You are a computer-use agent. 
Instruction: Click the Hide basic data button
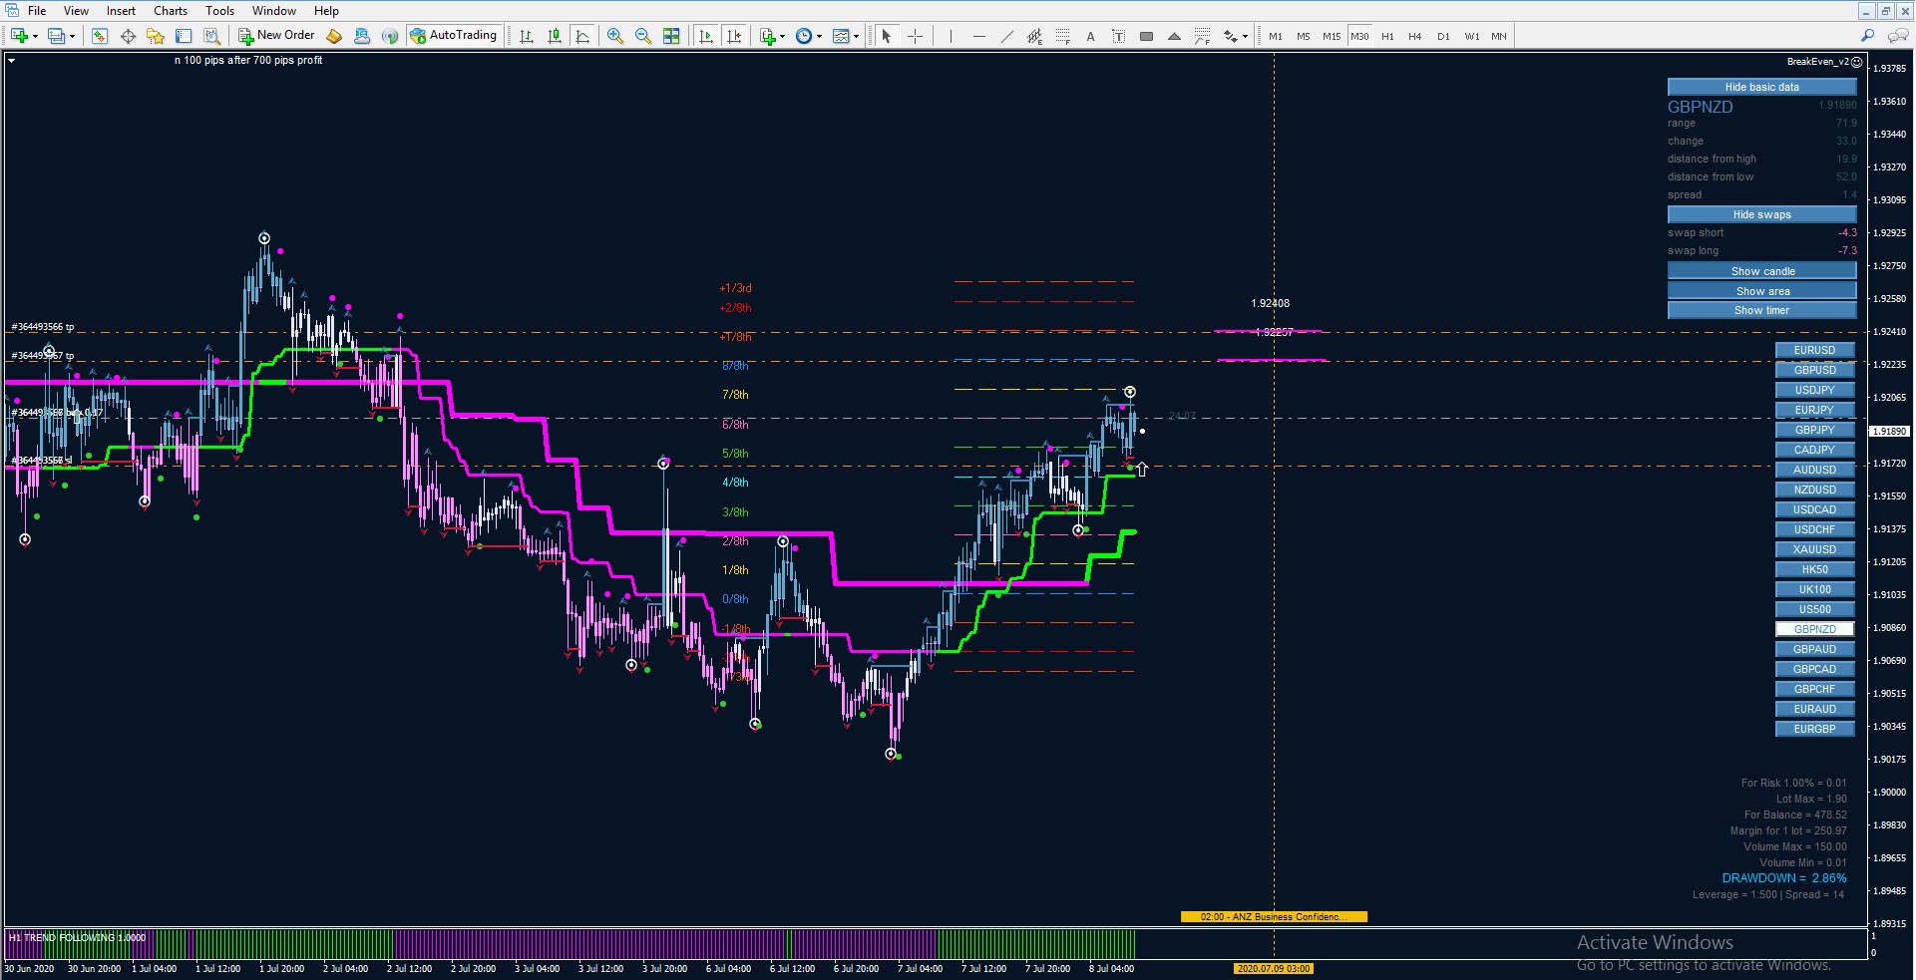coord(1761,87)
